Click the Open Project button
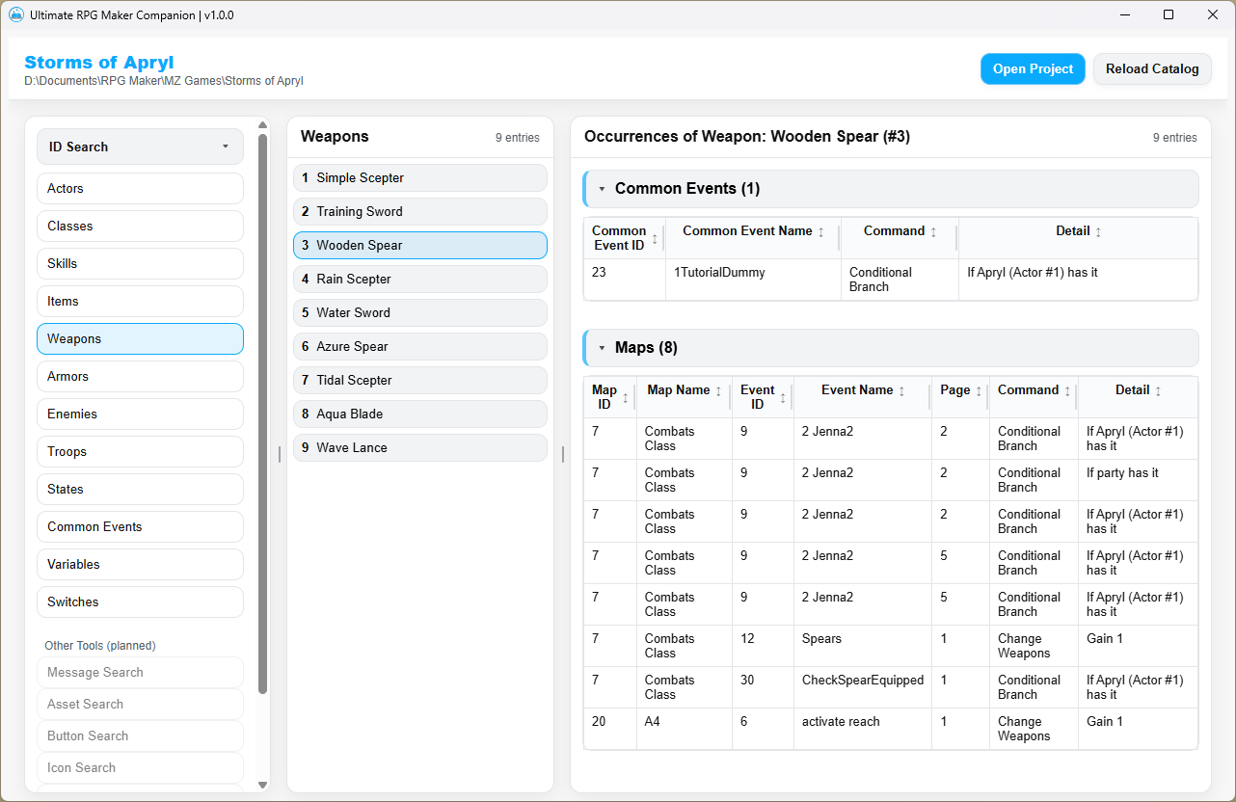Image resolution: width=1236 pixels, height=802 pixels. 1033,68
